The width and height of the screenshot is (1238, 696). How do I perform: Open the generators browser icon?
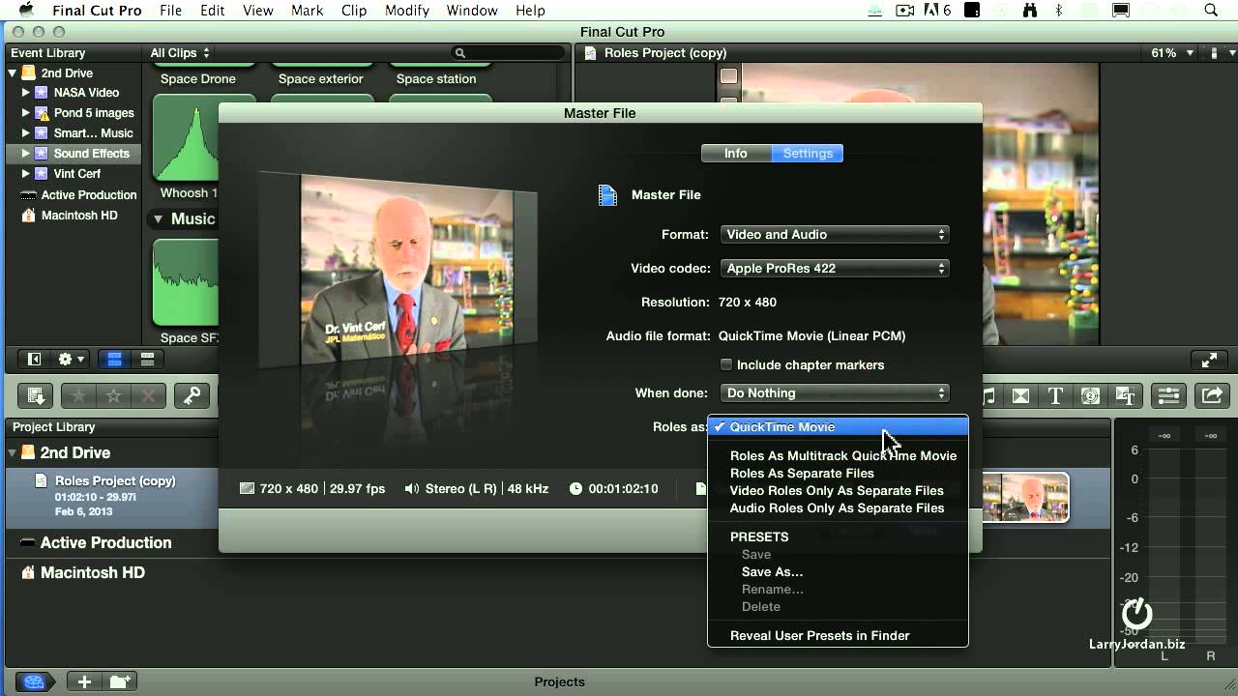[1090, 395]
